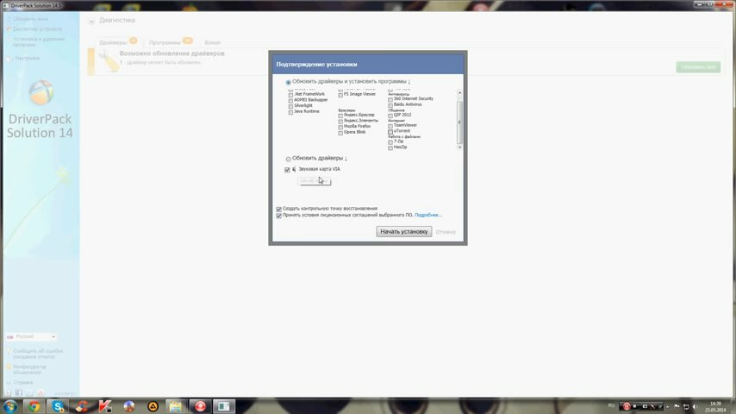
Task: Open the file explorer taskbar icon
Action: tap(176, 406)
